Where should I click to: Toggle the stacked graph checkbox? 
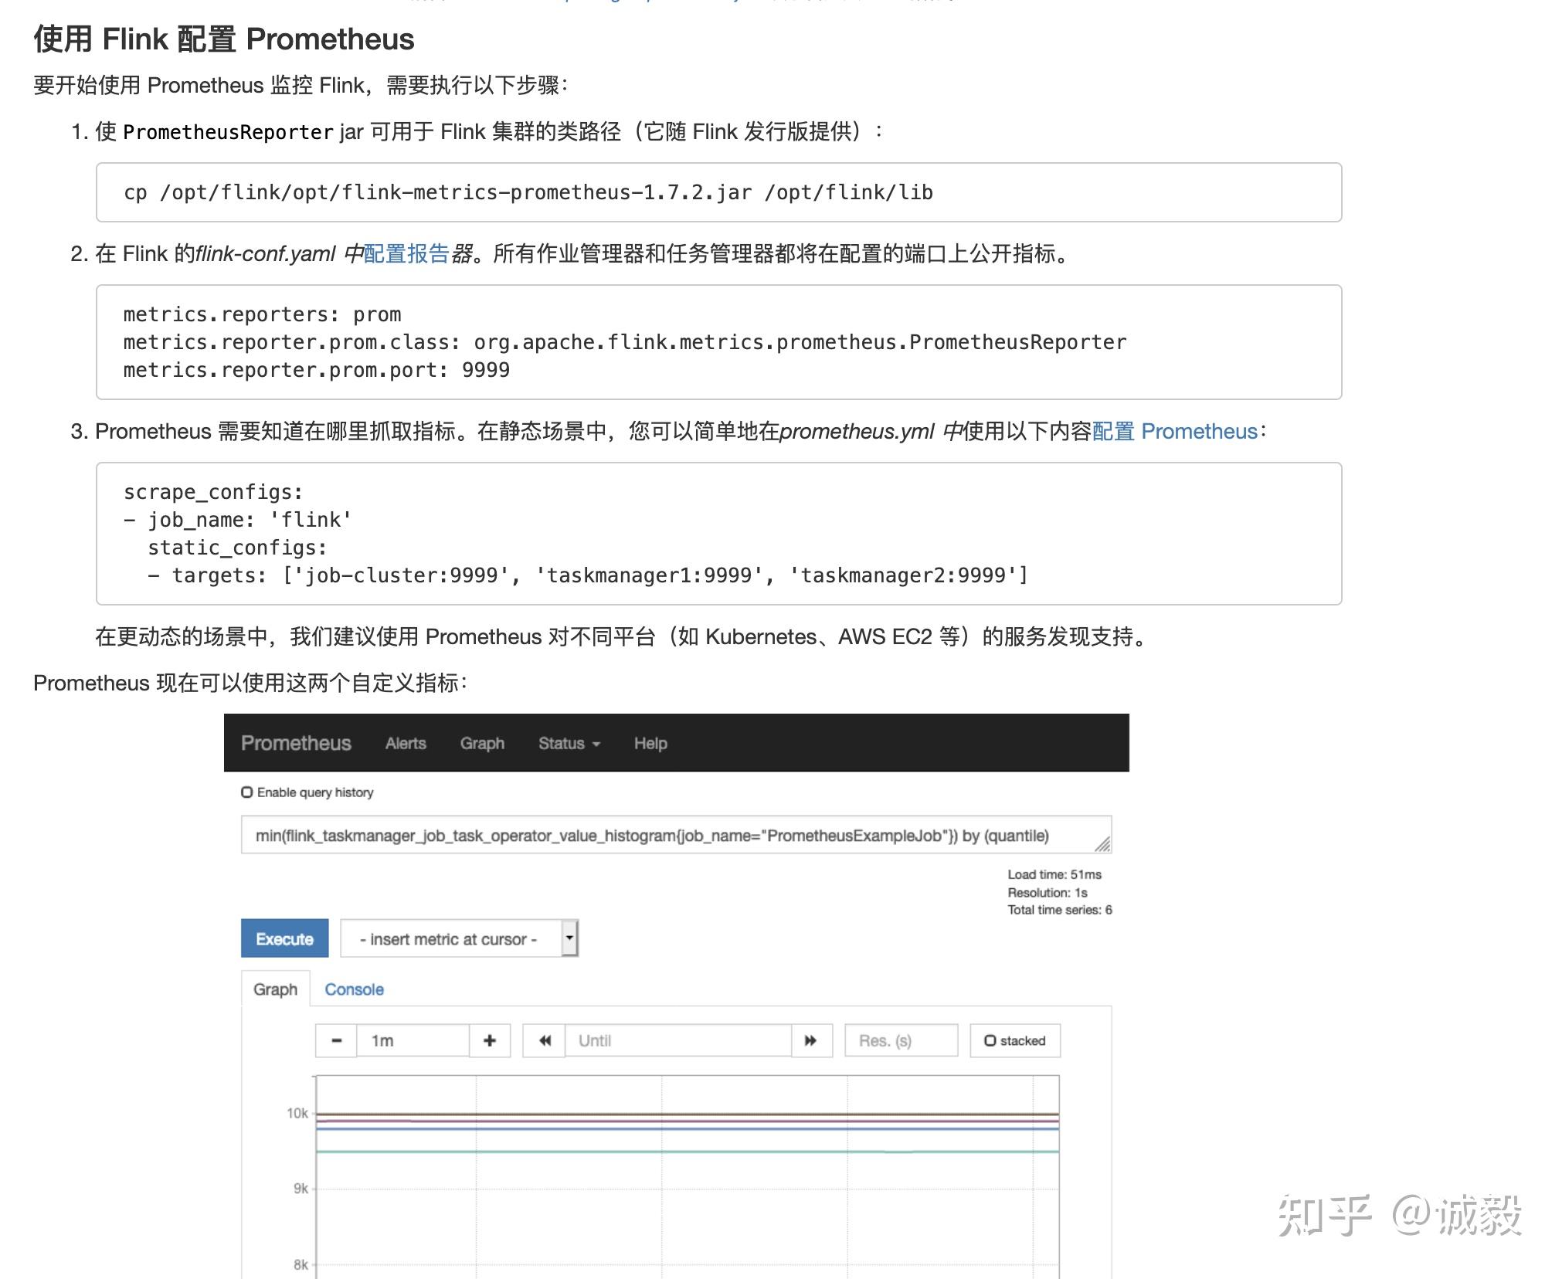click(991, 1040)
